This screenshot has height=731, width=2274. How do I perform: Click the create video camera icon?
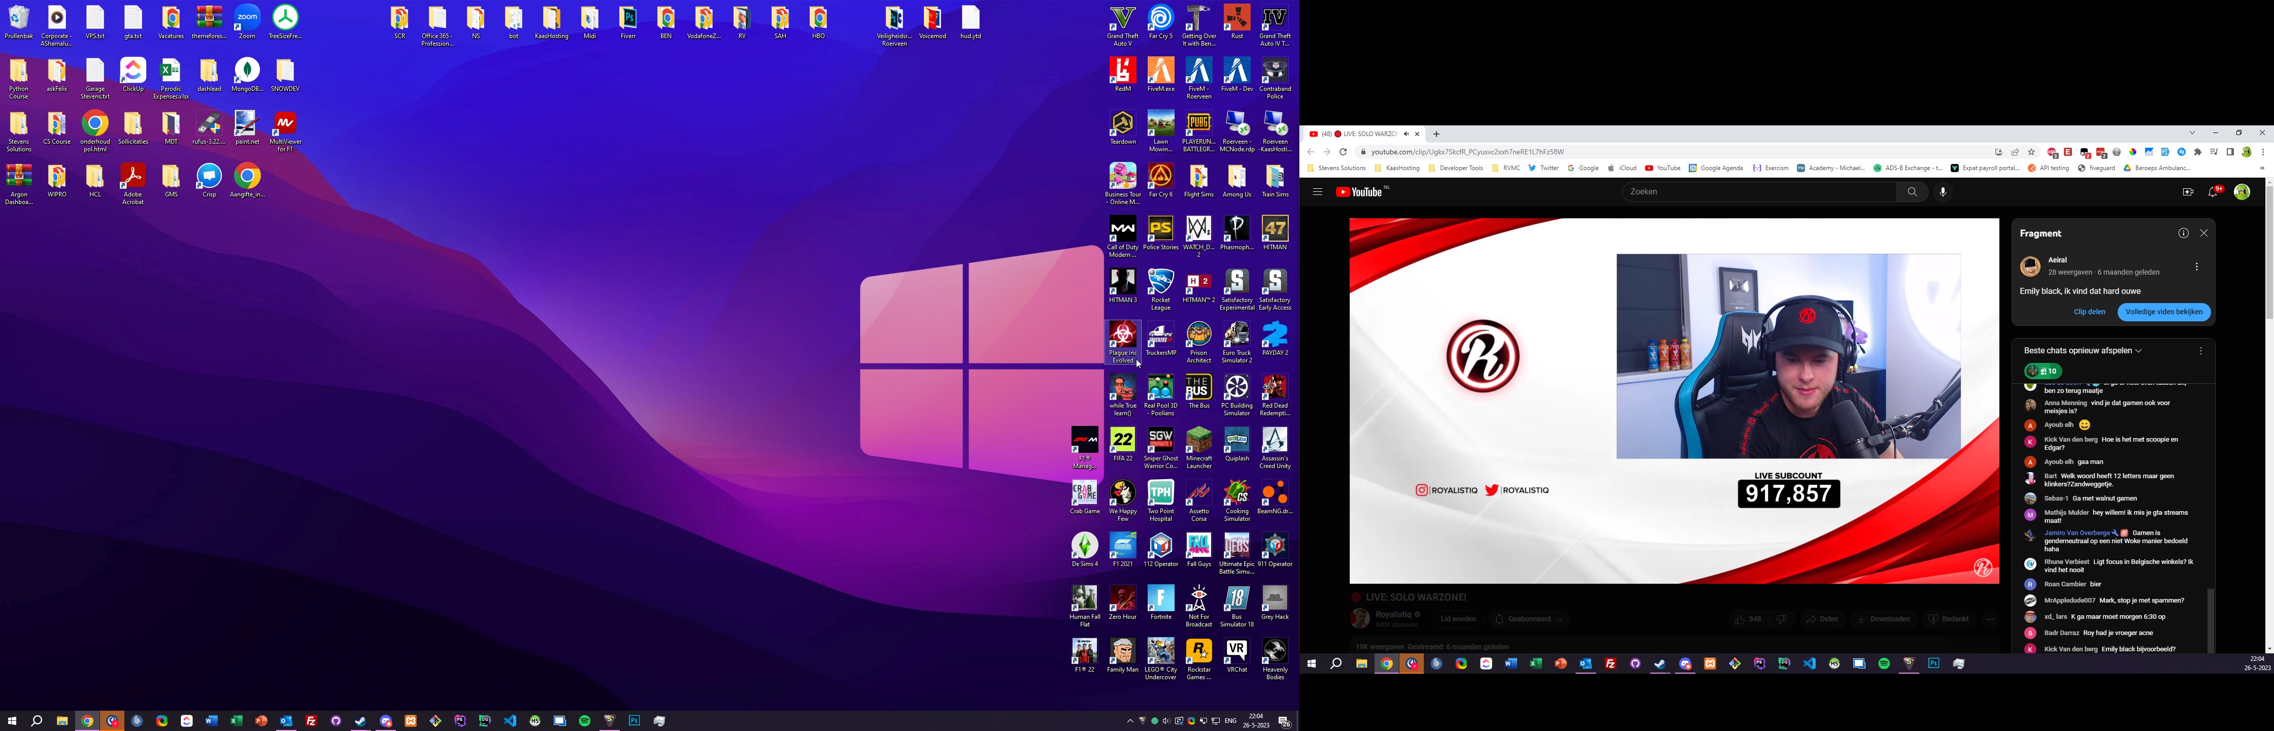point(2188,191)
